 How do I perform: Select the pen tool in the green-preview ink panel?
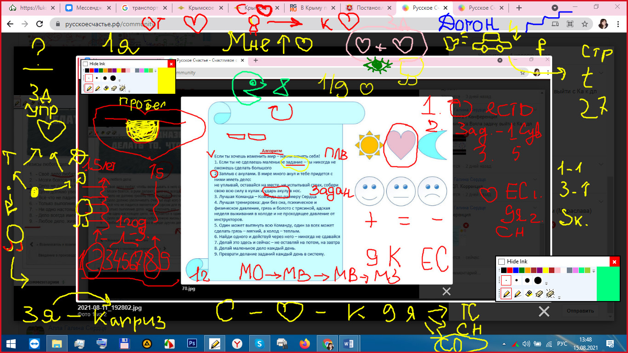(507, 293)
